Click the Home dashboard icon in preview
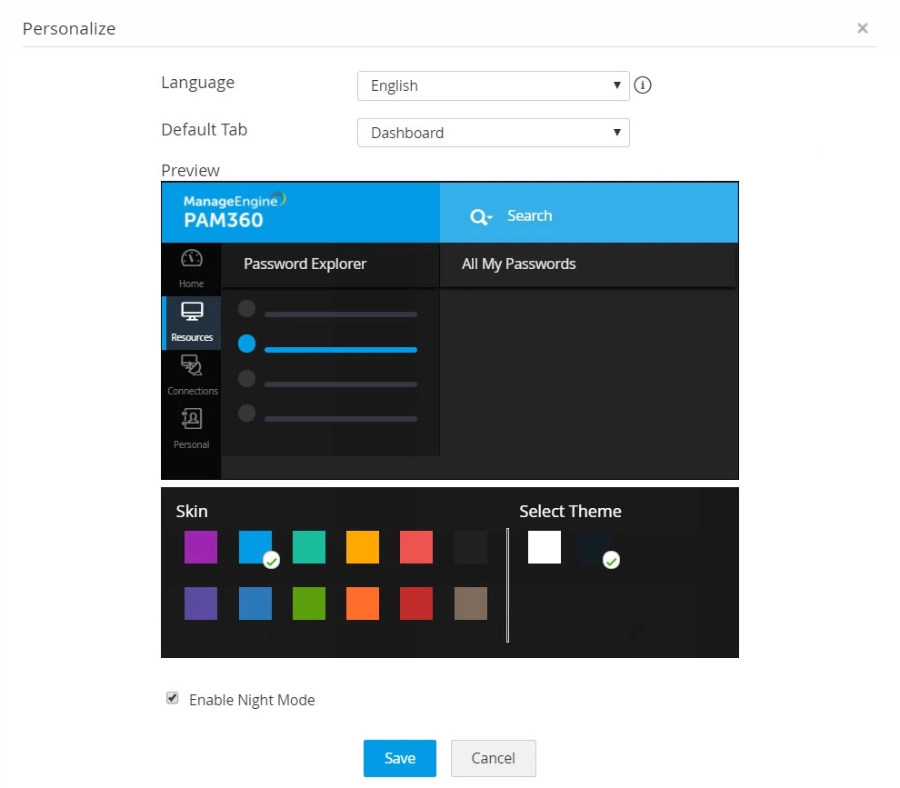 click(191, 258)
